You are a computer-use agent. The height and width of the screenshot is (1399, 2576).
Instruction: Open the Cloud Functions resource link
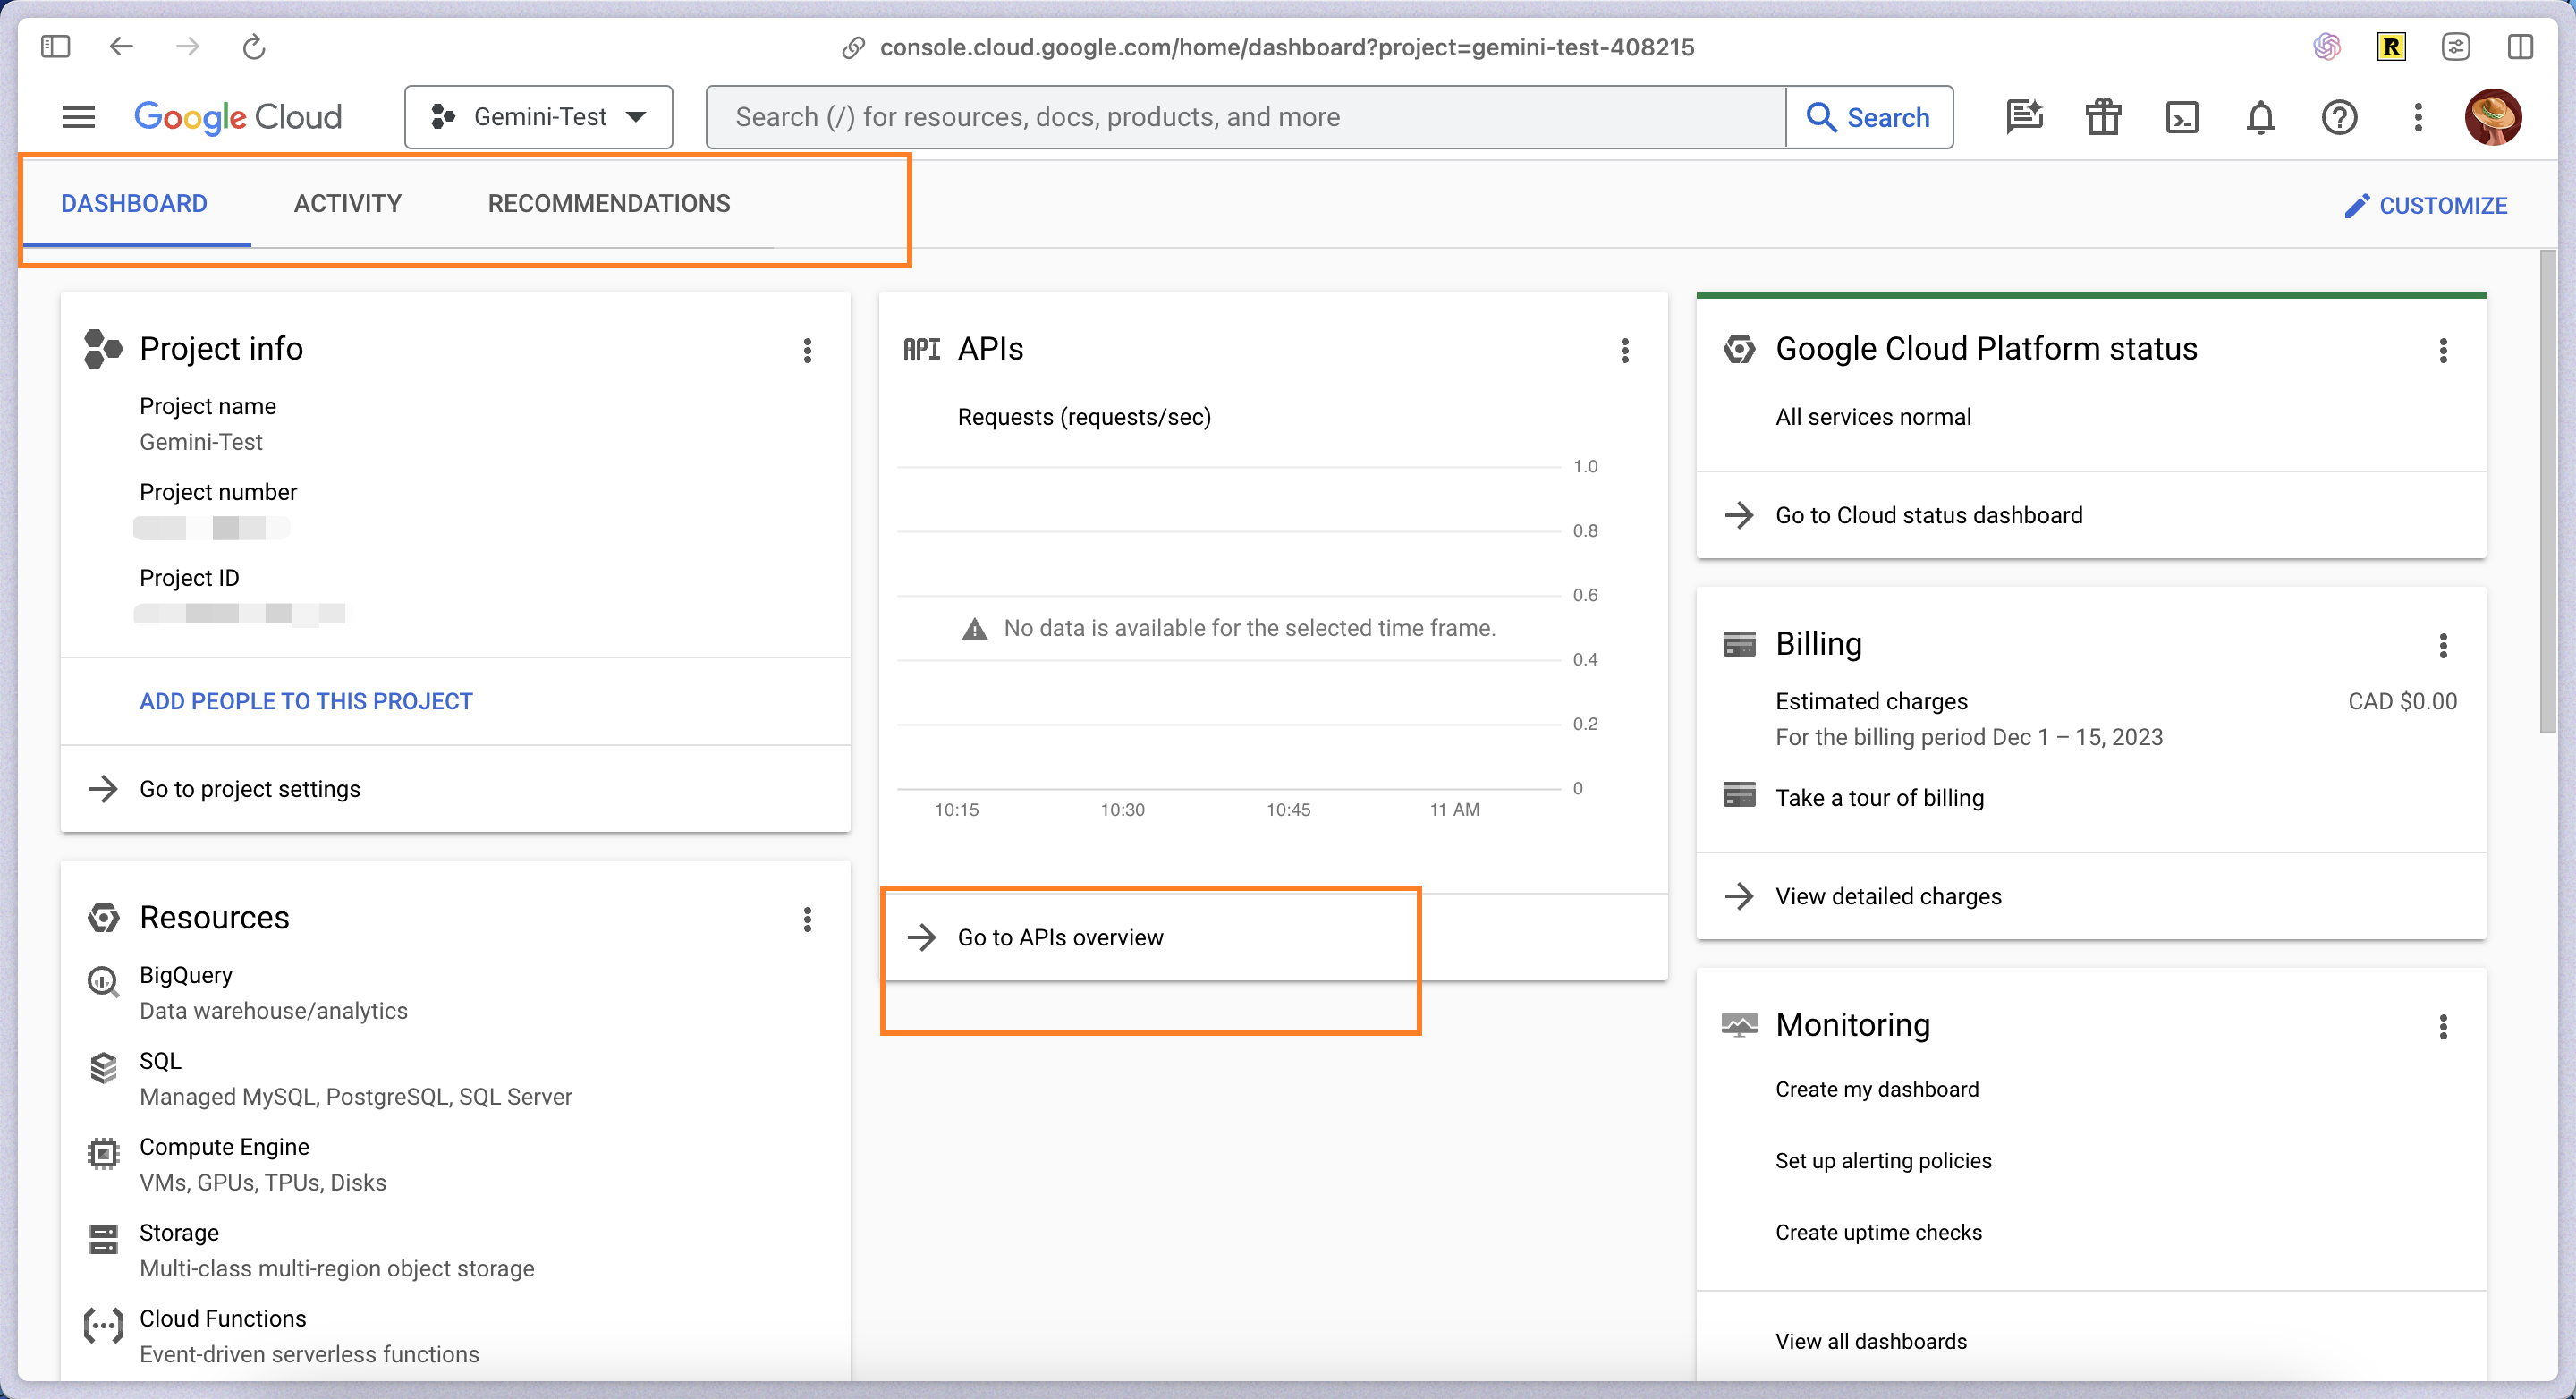(223, 1319)
